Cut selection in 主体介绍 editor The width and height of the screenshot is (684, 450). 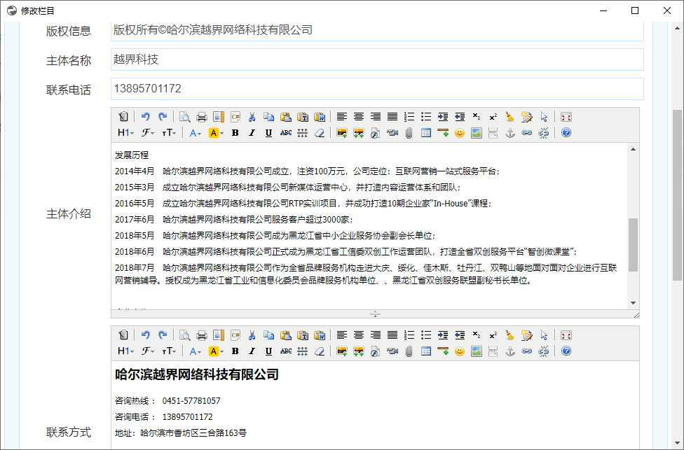click(252, 117)
